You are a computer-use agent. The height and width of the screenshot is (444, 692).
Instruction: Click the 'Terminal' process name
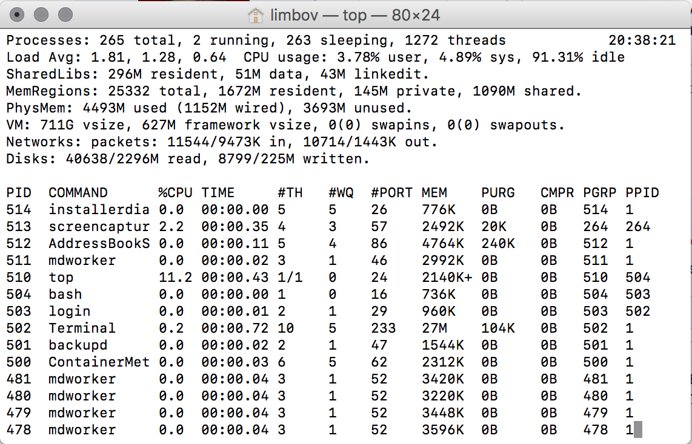click(x=82, y=328)
